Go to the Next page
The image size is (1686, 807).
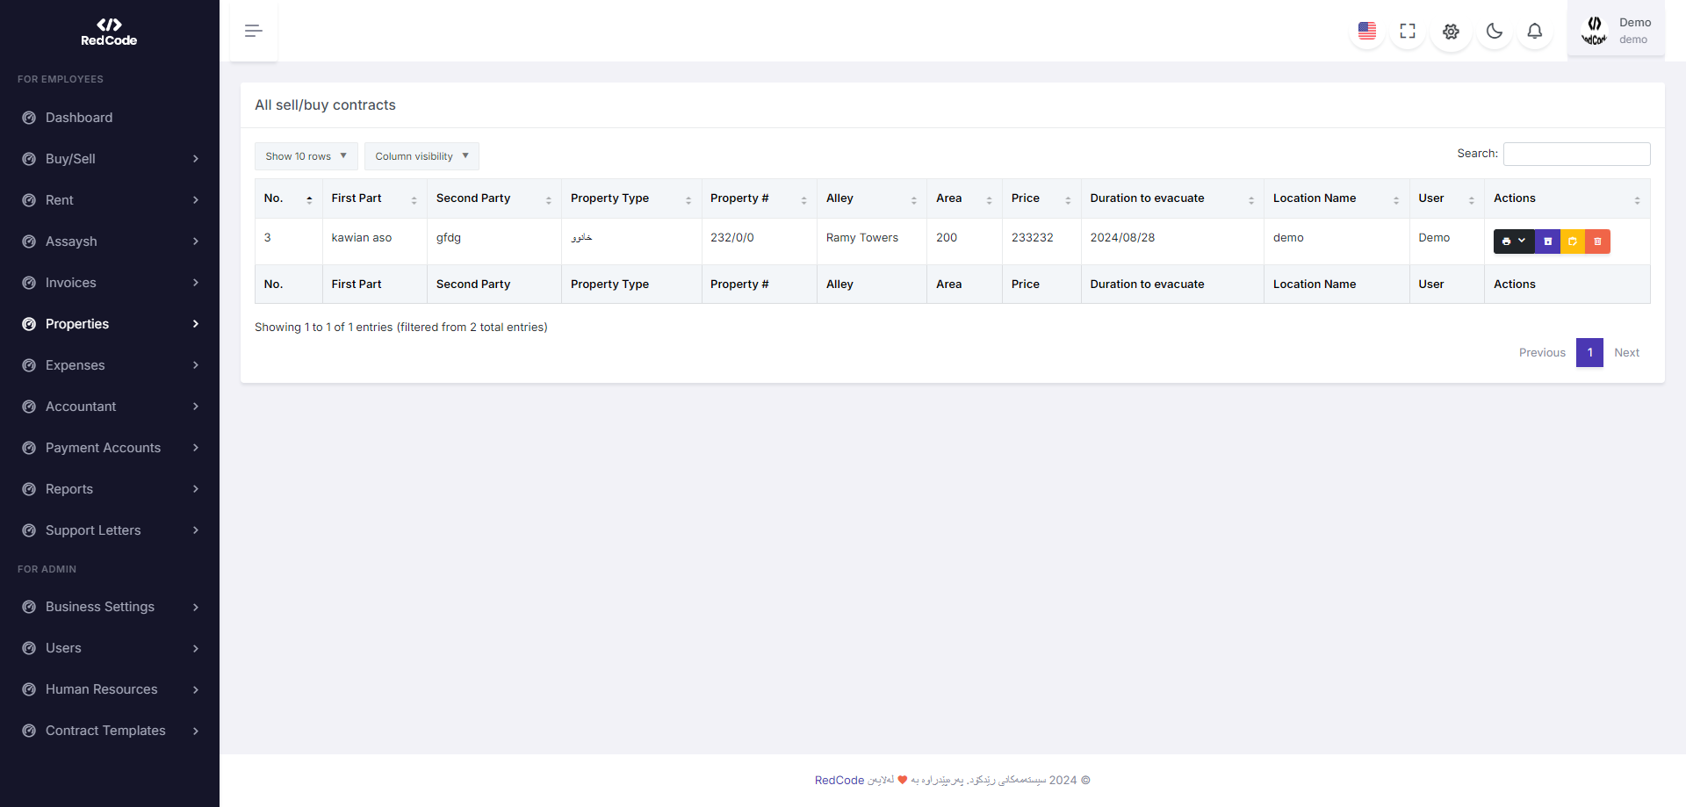[1626, 353]
